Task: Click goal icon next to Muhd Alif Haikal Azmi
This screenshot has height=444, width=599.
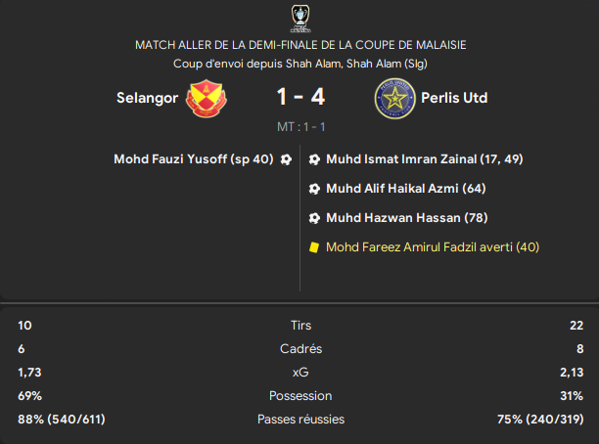Action: pos(314,189)
